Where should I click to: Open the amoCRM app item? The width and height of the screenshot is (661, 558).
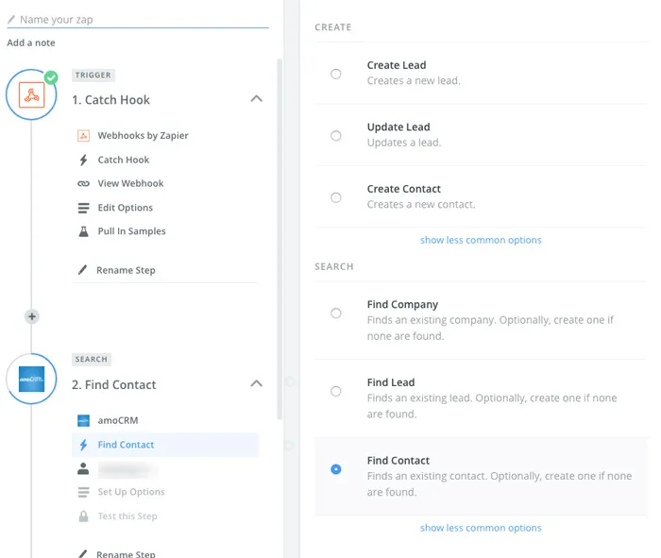(x=118, y=420)
